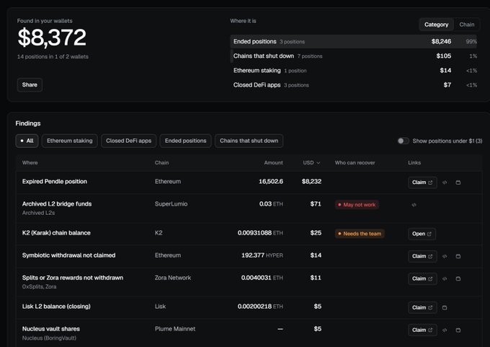Click the 0.00931088 ETH amount

260,233
